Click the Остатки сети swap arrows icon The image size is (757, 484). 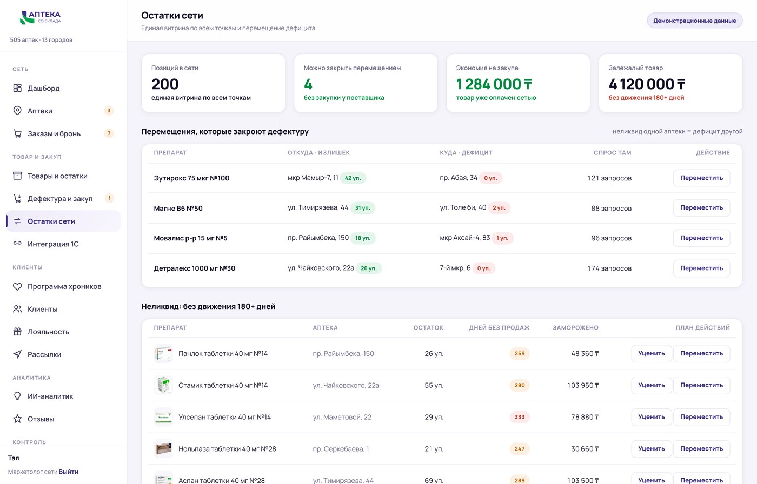pyautogui.click(x=17, y=221)
